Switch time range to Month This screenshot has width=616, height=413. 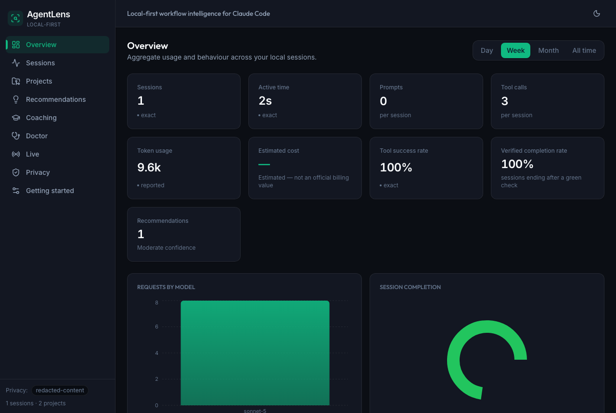tap(549, 50)
